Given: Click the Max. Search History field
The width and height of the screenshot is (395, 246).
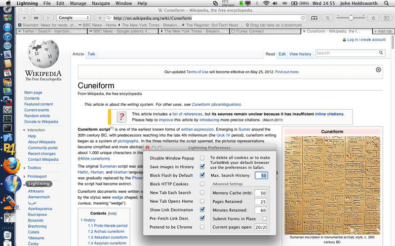Looking at the screenshot, I should [261, 176].
